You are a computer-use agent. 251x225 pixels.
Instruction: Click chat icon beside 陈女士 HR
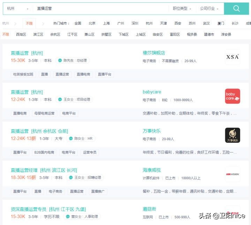coord(71,139)
